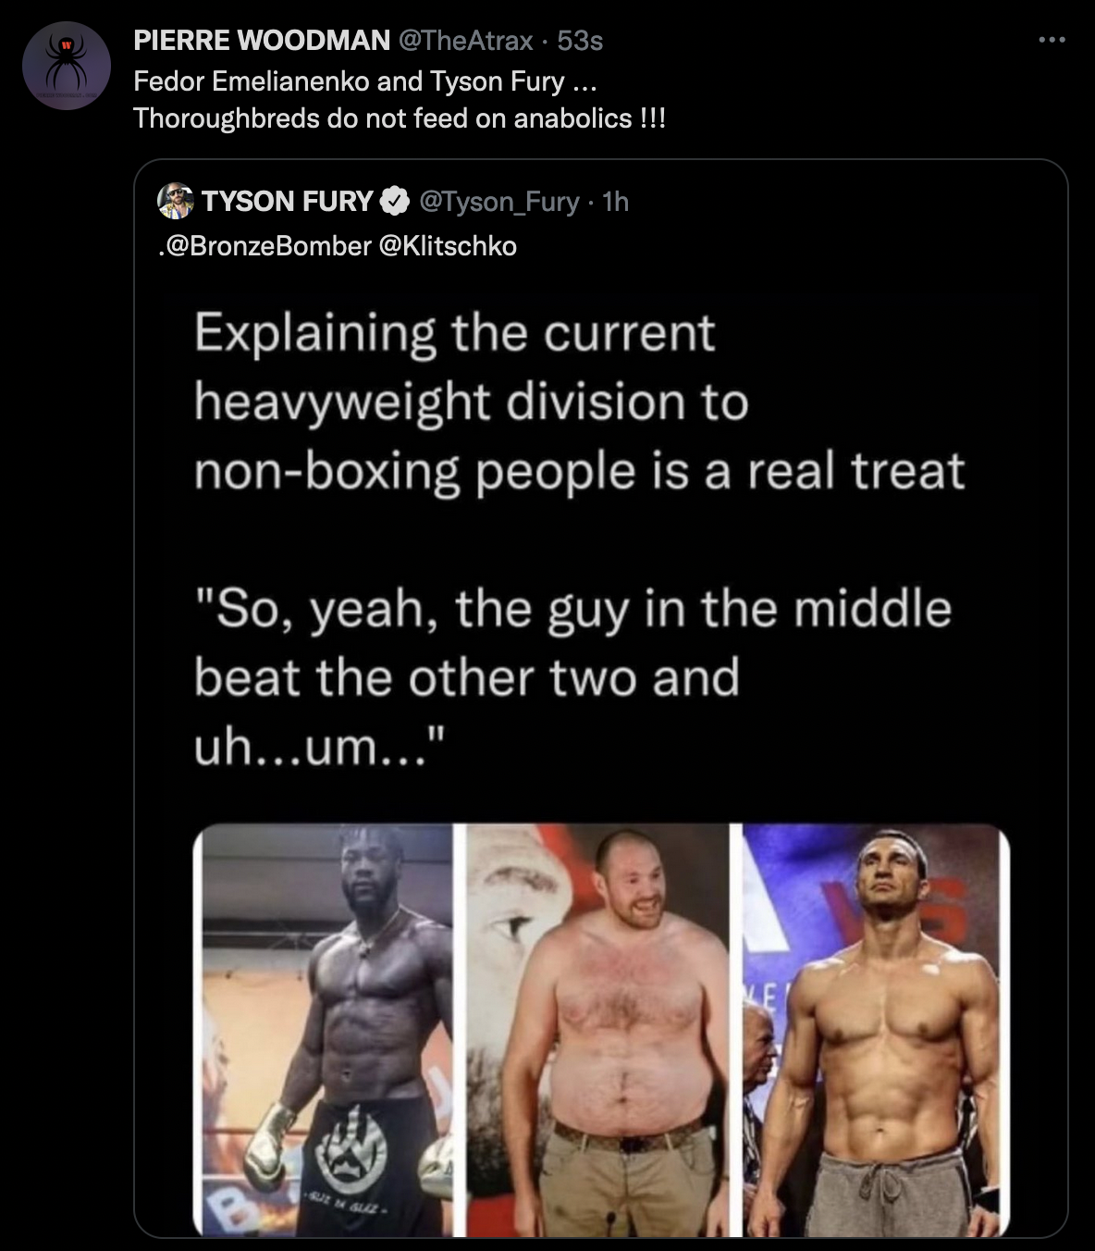Select the @Tyson_Fury handle
The width and height of the screenshot is (1095, 1251).
(499, 201)
